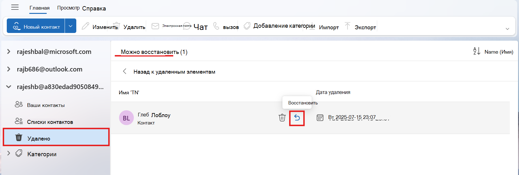
Task: Collapse the rajeshb@a830edad9050849 account
Action: tap(9, 87)
